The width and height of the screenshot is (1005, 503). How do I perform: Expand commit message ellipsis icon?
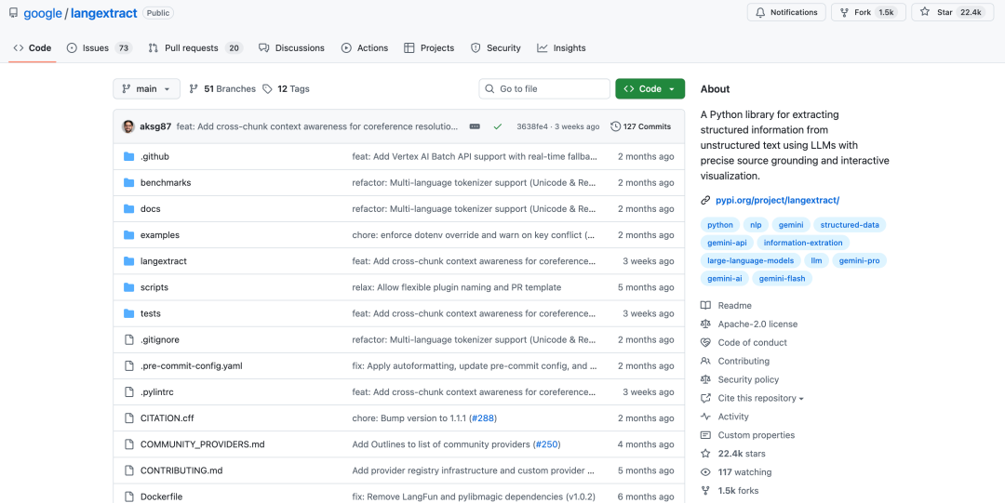tap(475, 126)
